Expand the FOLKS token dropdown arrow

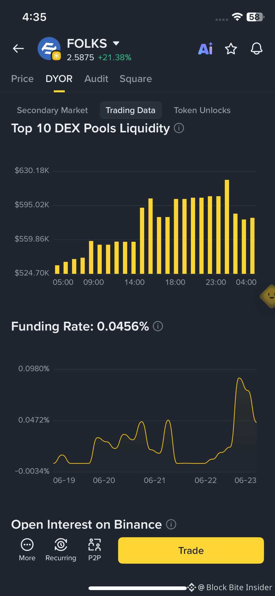point(116,43)
